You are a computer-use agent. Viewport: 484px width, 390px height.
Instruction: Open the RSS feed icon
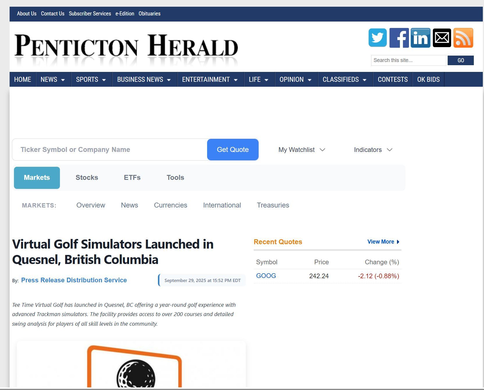463,38
